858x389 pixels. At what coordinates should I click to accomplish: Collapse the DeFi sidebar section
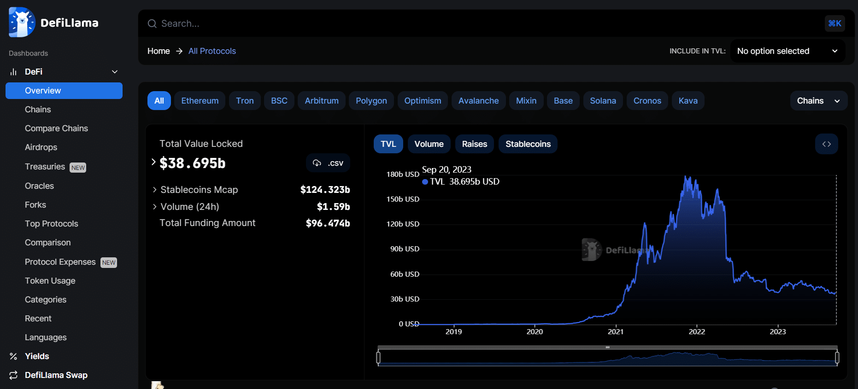(x=115, y=72)
